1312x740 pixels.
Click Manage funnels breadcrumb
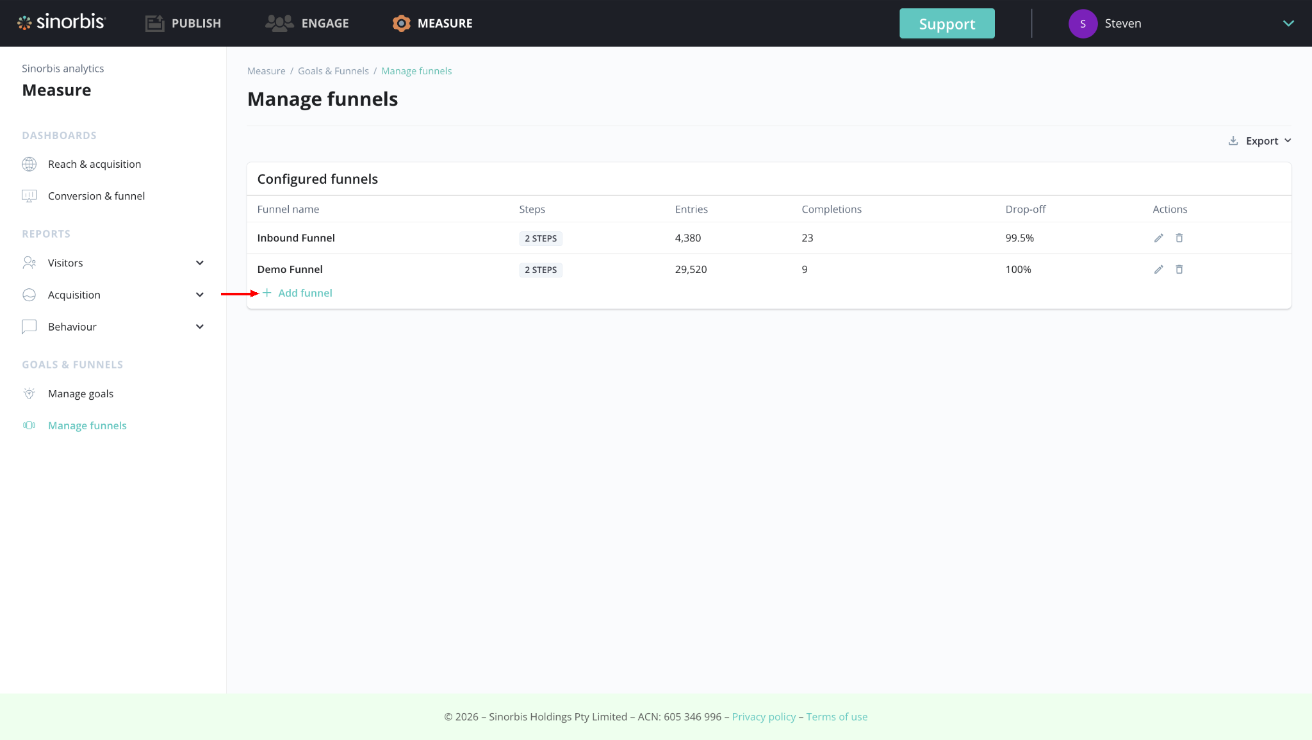pos(416,71)
